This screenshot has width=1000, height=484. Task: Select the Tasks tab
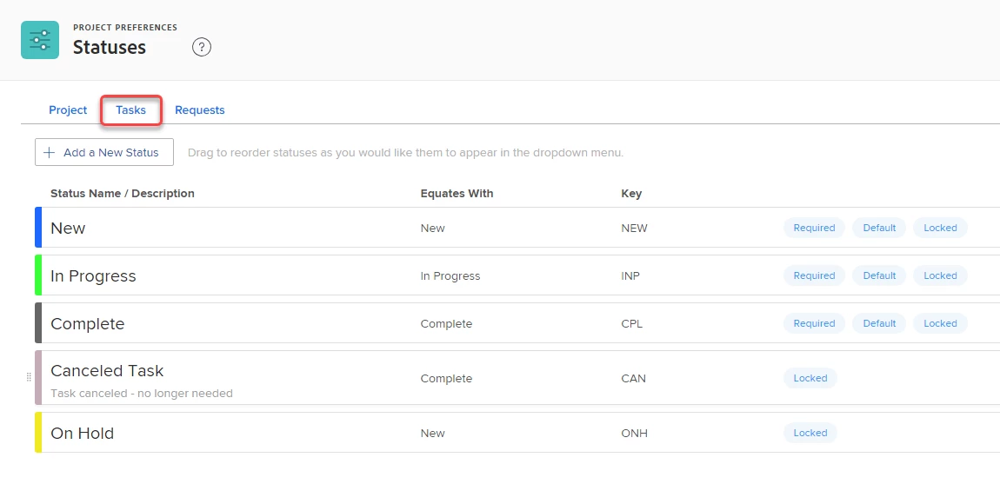click(x=131, y=110)
